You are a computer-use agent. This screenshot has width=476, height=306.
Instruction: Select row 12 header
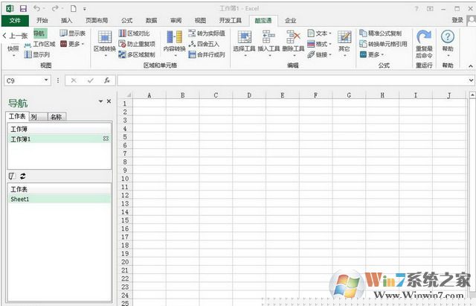click(x=125, y=195)
